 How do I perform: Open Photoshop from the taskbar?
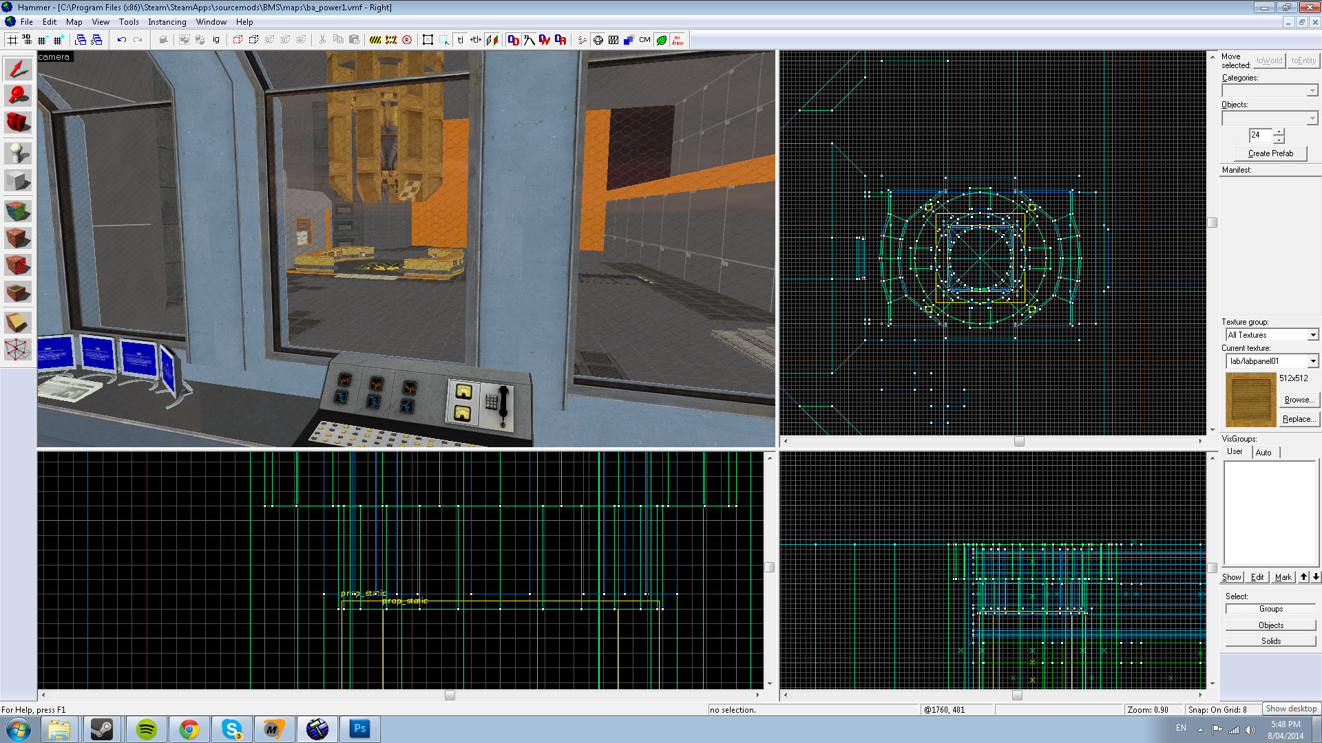tap(359, 729)
